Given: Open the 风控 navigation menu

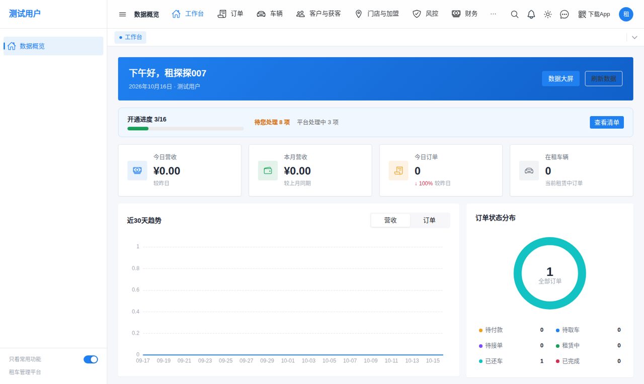Looking at the screenshot, I should tap(425, 14).
